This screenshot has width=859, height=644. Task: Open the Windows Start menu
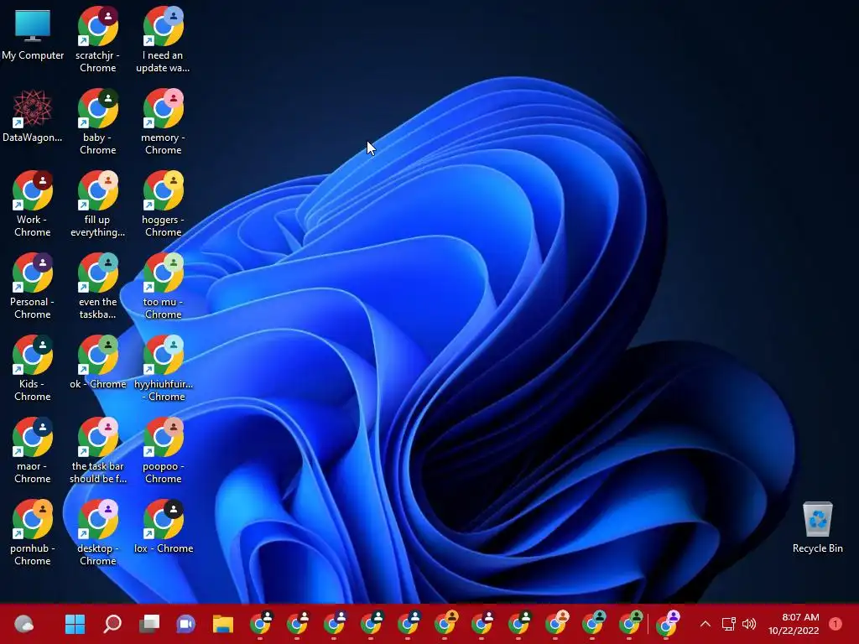point(75,624)
